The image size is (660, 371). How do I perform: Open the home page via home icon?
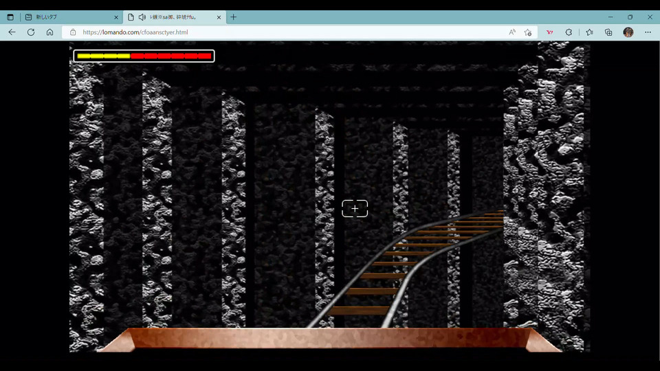pyautogui.click(x=49, y=32)
